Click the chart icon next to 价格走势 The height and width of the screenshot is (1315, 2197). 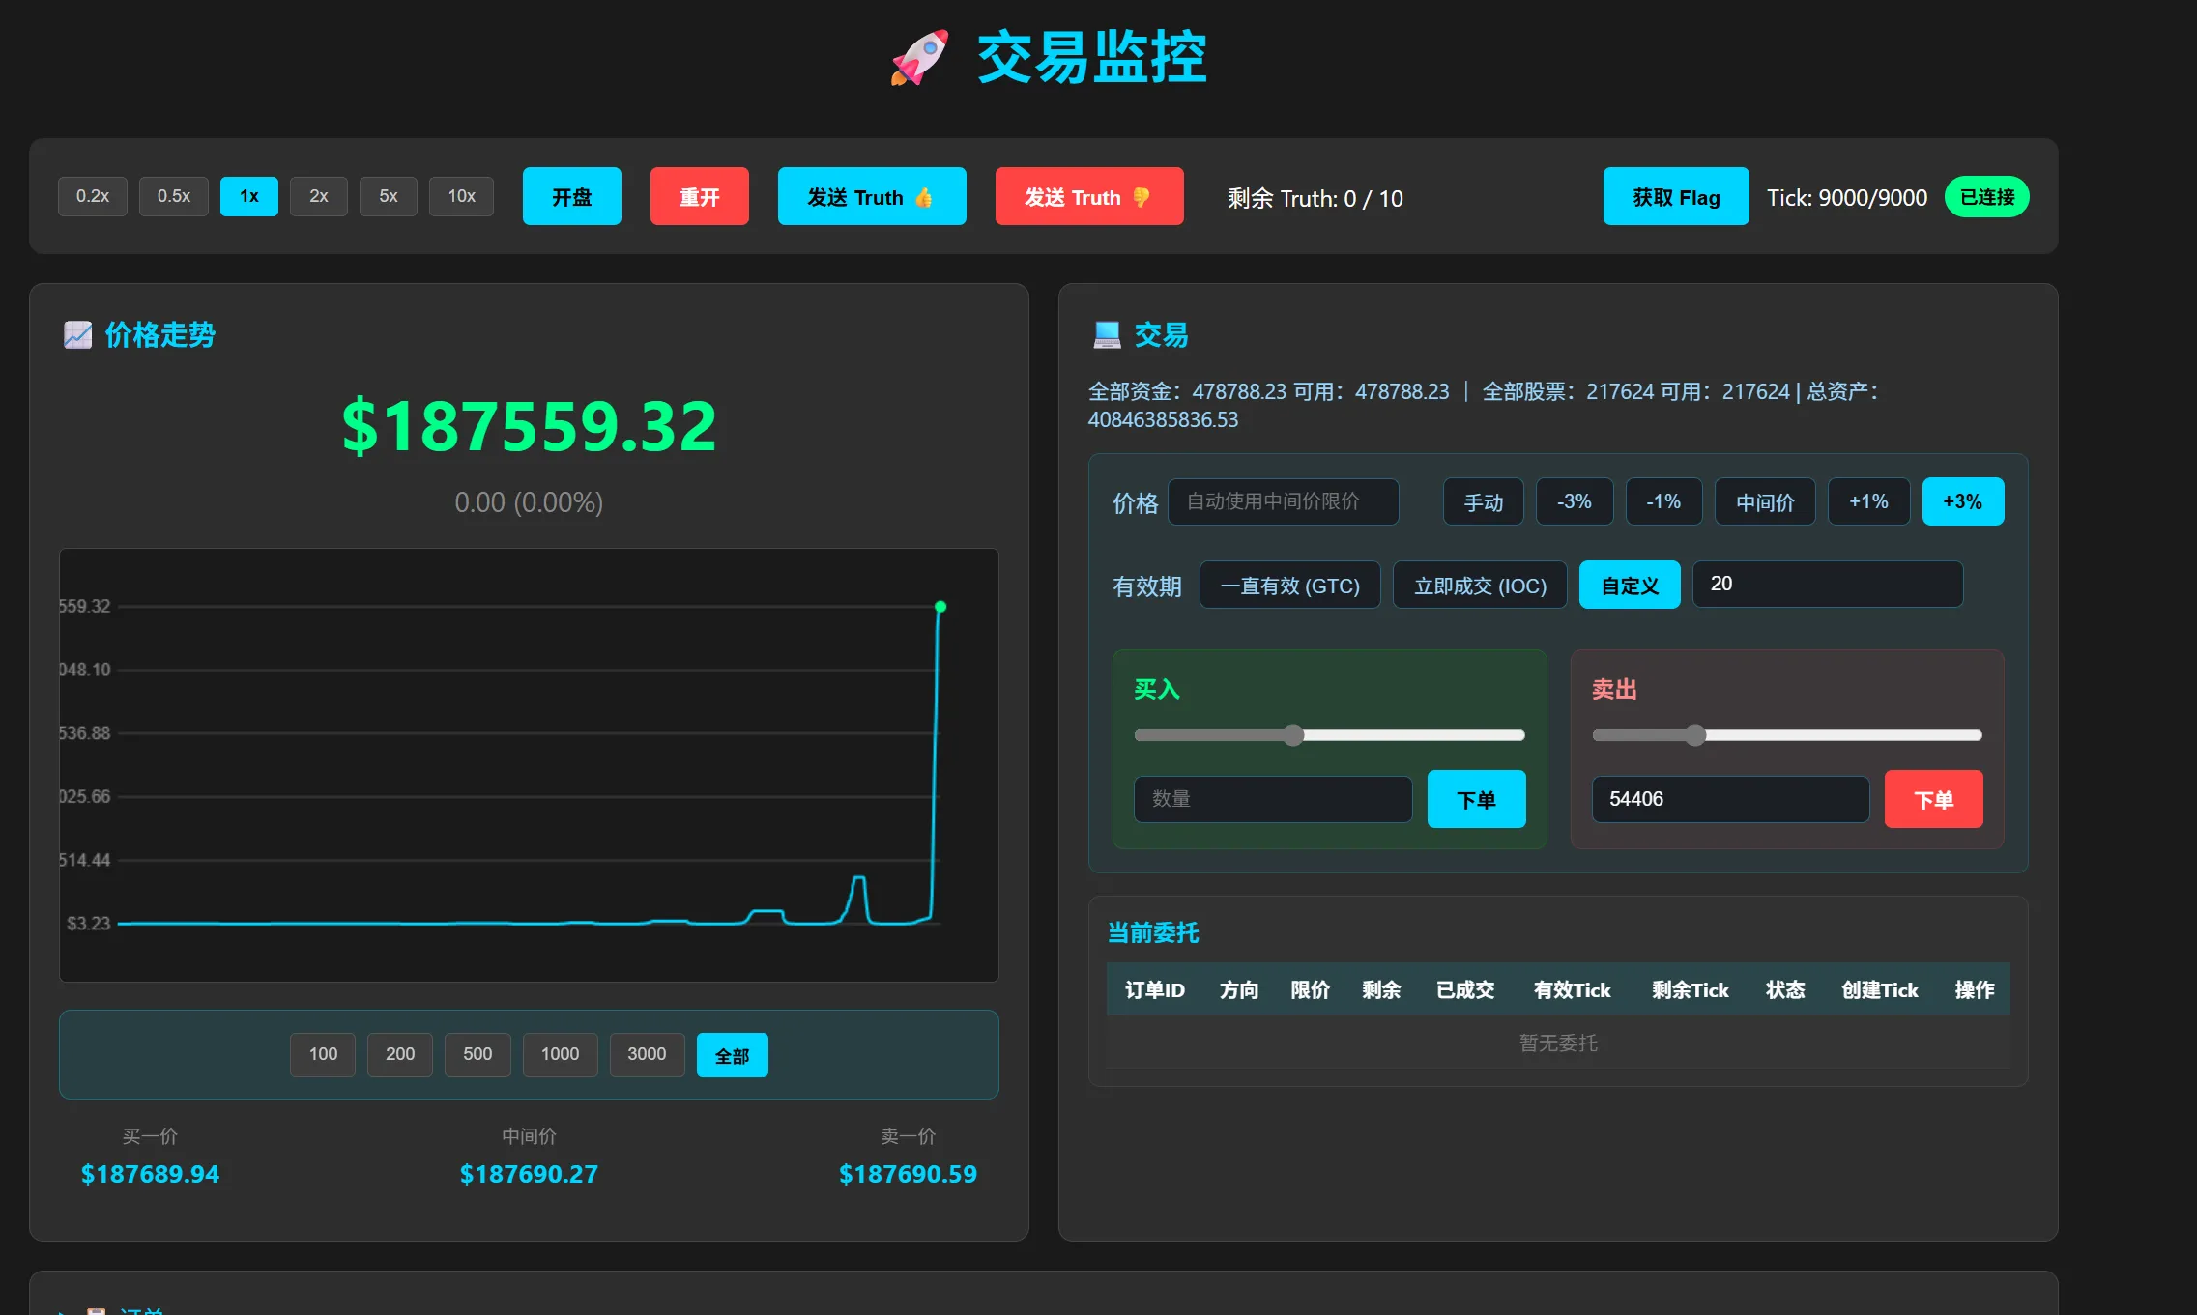(77, 335)
